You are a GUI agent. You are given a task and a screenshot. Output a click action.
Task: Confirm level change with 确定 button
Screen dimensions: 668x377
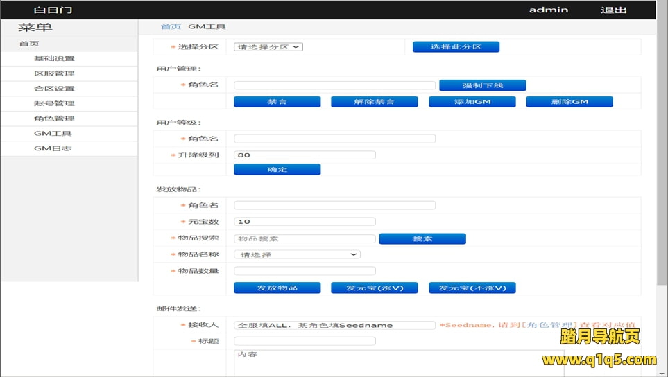click(x=277, y=170)
